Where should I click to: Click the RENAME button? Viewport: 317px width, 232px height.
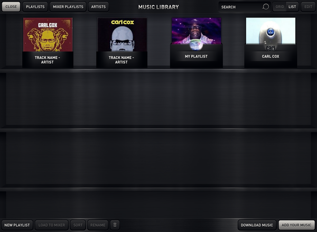[x=98, y=225]
